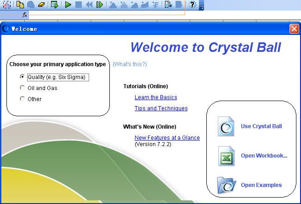The height and width of the screenshot is (204, 301).
Task: Choose the Other application type option
Action: pos(23,99)
